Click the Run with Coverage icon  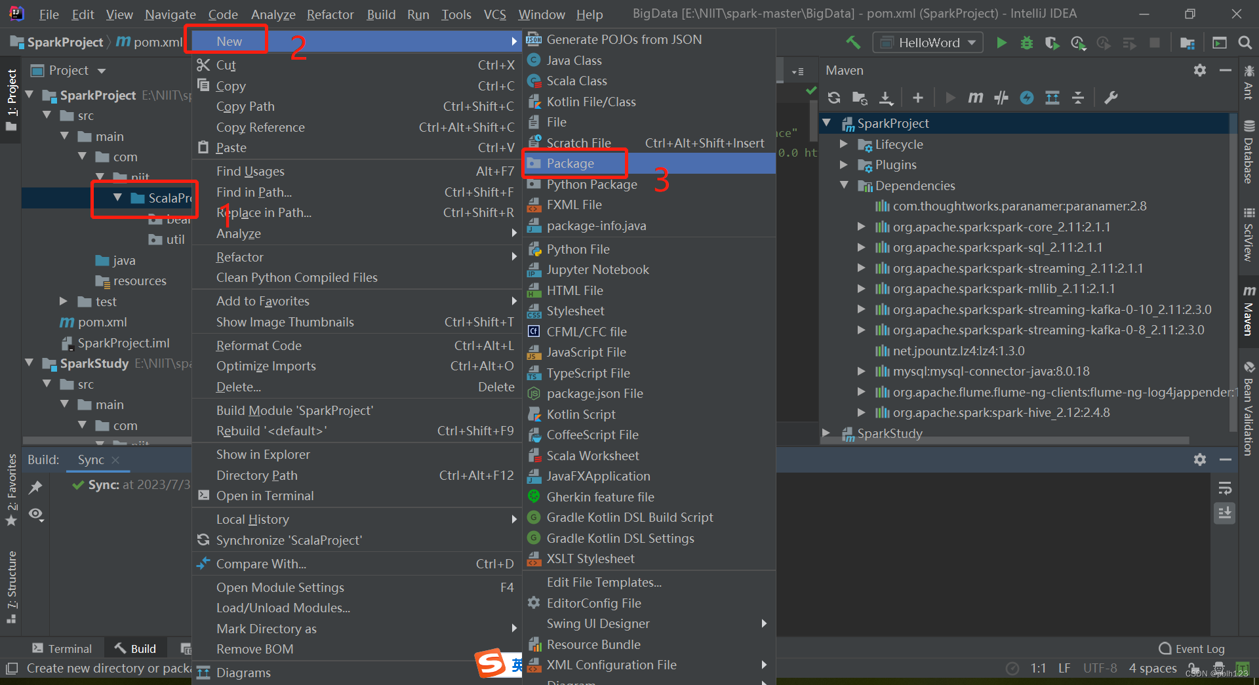pos(1052,43)
